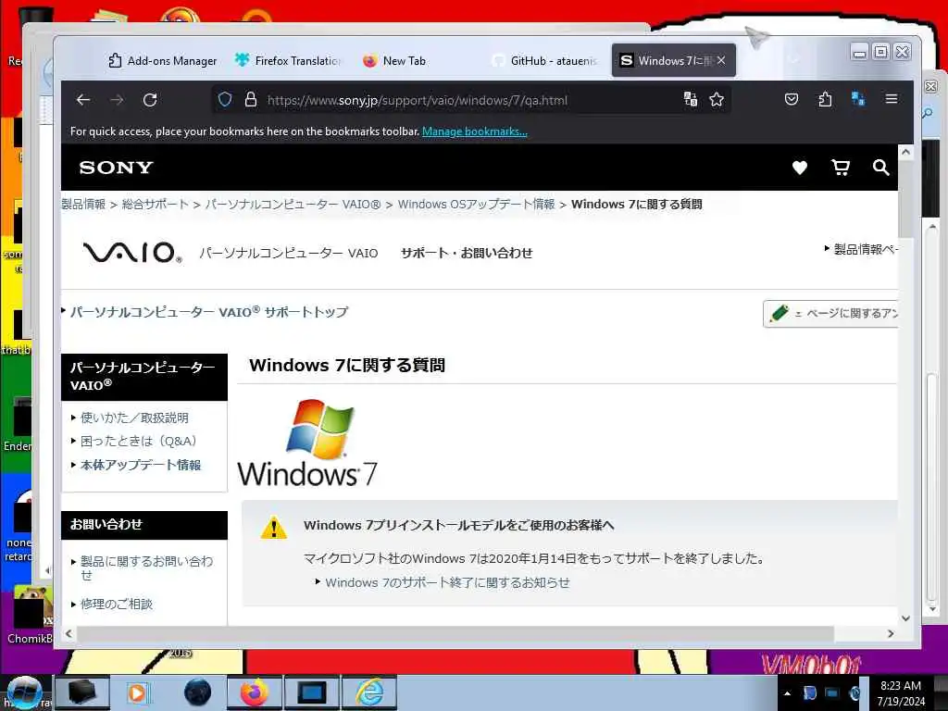
Task: Click the Firefox Translations toolbar extension icon
Action: pyautogui.click(x=858, y=99)
